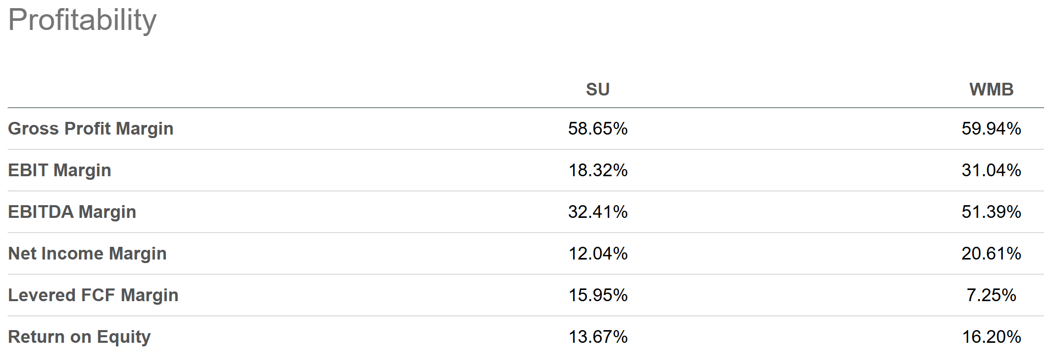1044x356 pixels.
Task: Select the WMB column header
Action: [991, 89]
